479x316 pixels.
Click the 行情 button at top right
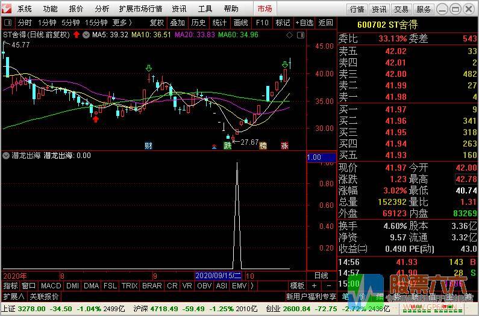(x=357, y=10)
